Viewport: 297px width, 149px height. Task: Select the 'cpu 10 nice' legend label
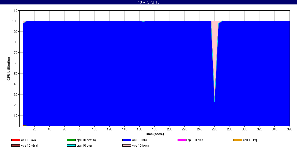(195, 140)
